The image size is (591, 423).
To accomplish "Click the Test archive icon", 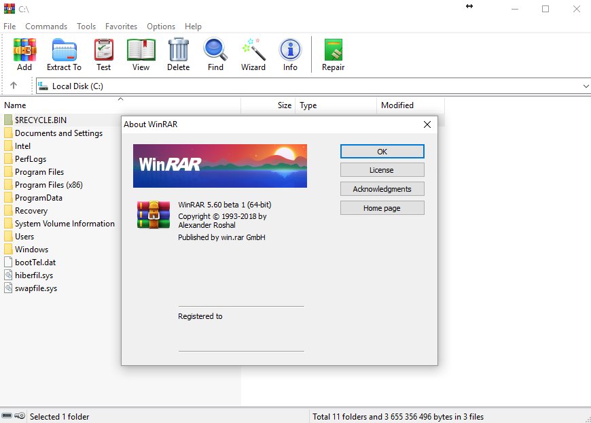I will [103, 51].
